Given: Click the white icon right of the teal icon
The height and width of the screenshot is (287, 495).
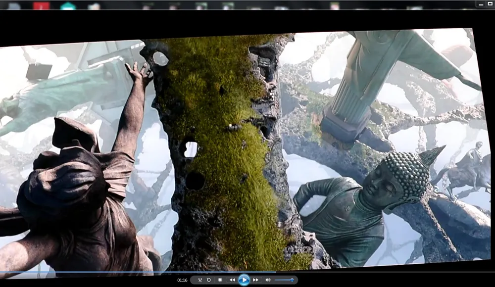Looking at the screenshot, I should pyautogui.click(x=94, y=6).
